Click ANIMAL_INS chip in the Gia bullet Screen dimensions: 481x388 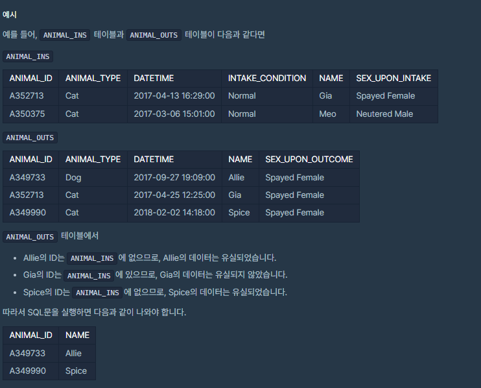pyautogui.click(x=89, y=276)
